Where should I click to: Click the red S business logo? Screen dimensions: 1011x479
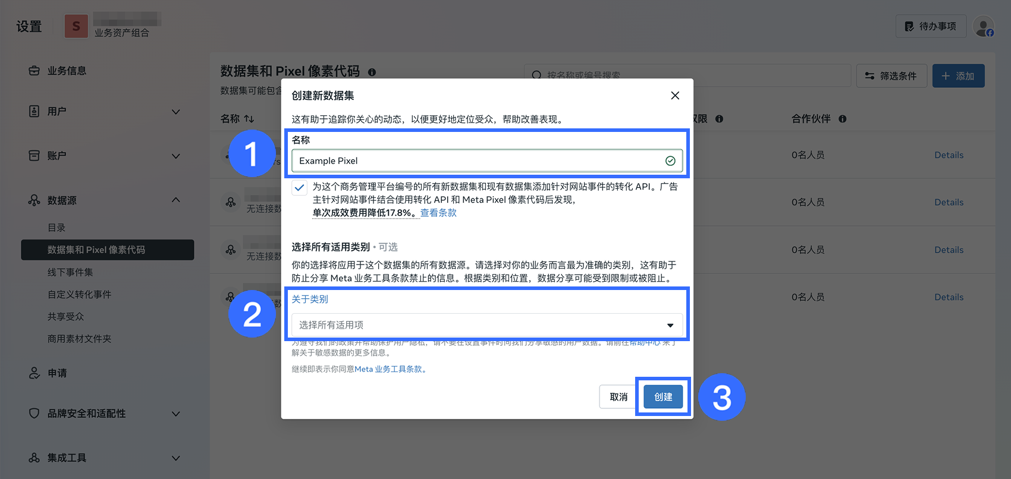(76, 26)
